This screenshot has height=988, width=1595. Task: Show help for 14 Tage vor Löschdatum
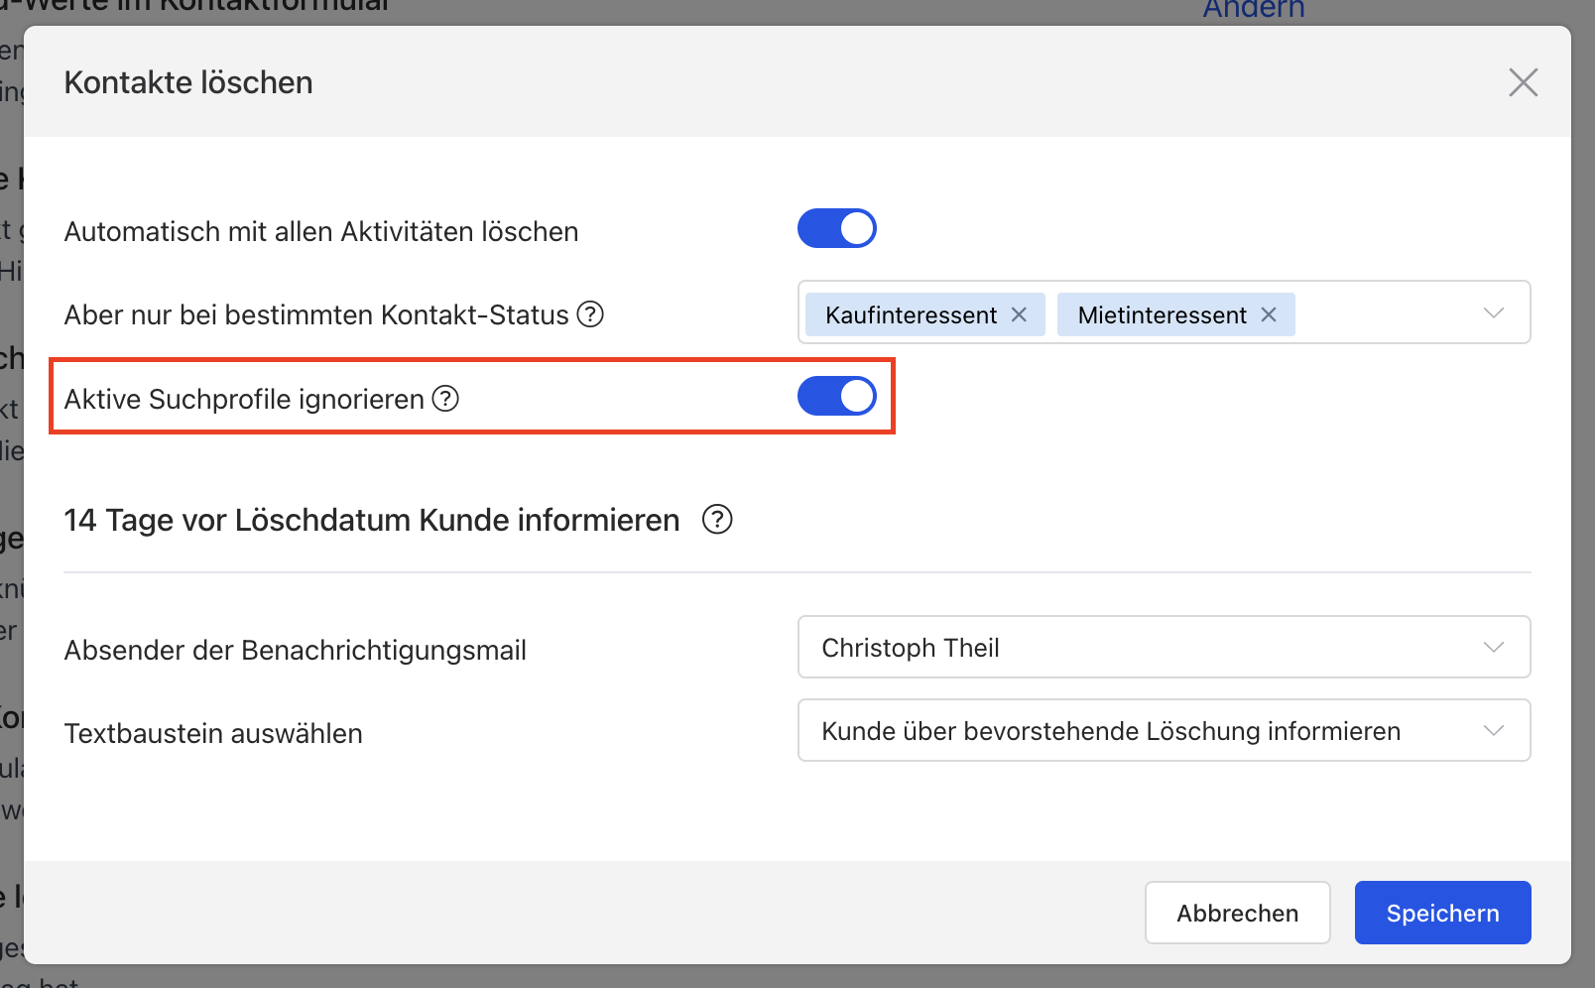(716, 520)
